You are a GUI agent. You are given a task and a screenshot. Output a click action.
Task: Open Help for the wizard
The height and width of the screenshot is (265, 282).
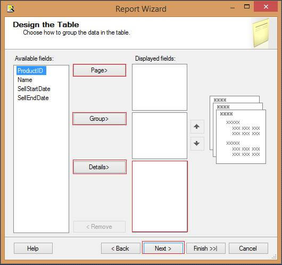[x=33, y=249]
